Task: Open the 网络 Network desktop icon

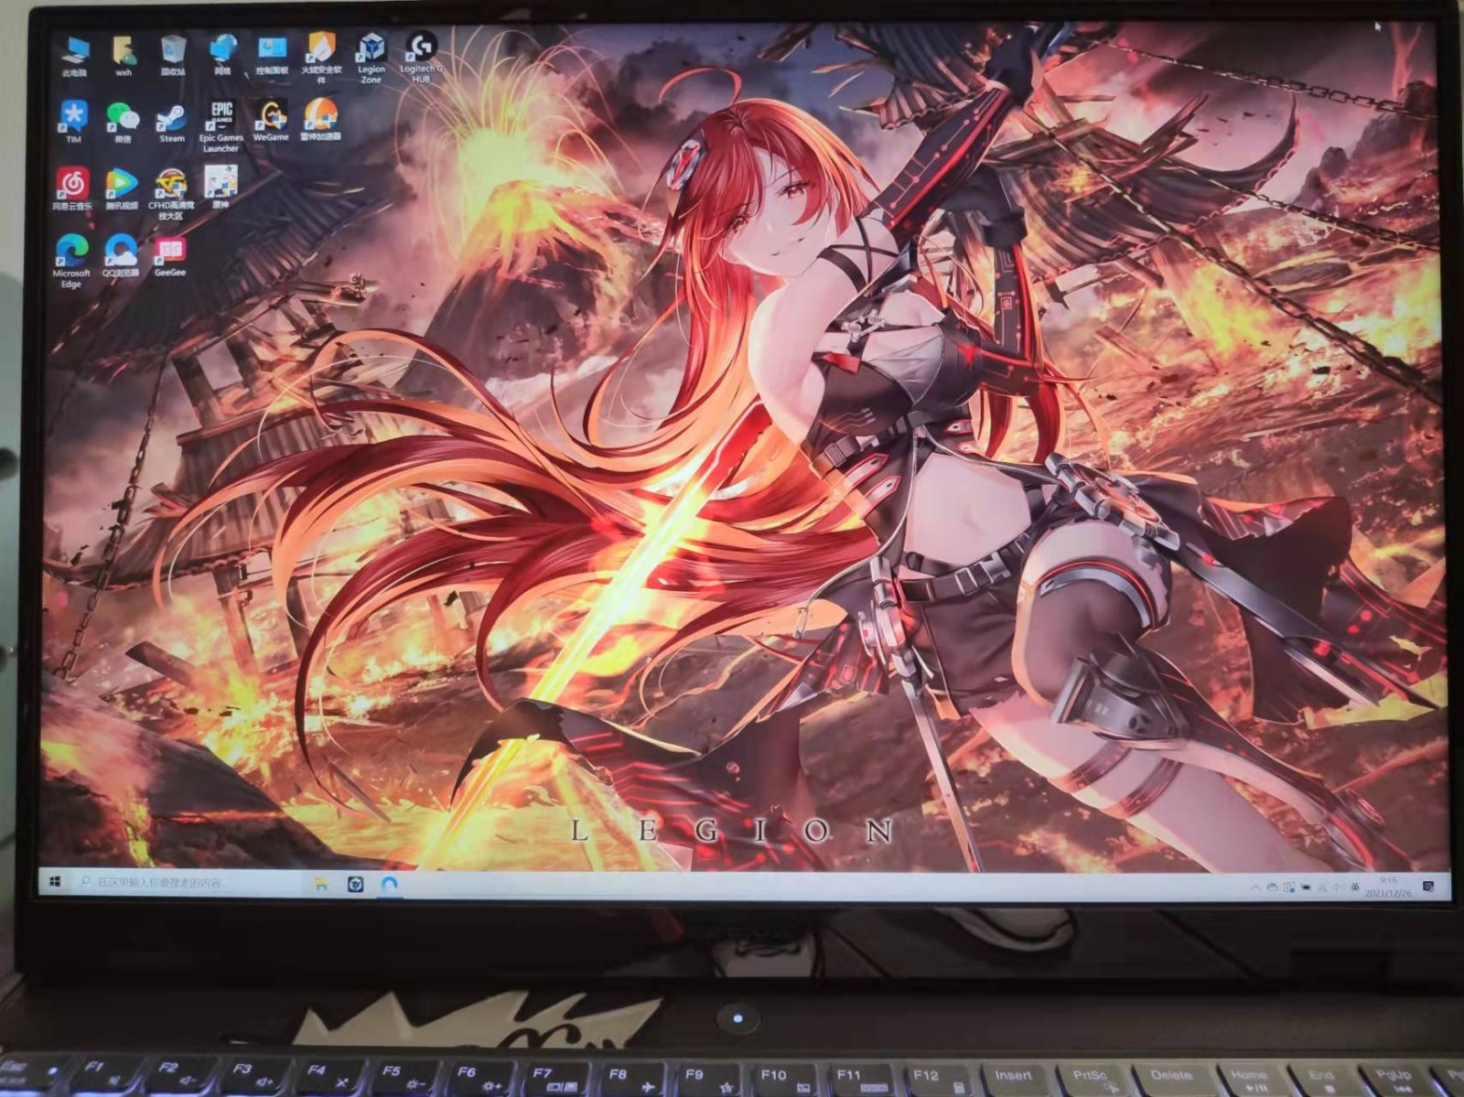Action: point(222,56)
